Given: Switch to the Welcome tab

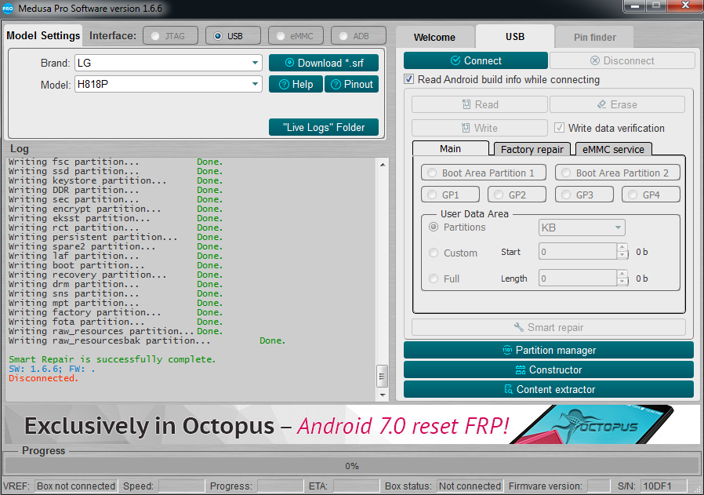Looking at the screenshot, I should [x=434, y=38].
